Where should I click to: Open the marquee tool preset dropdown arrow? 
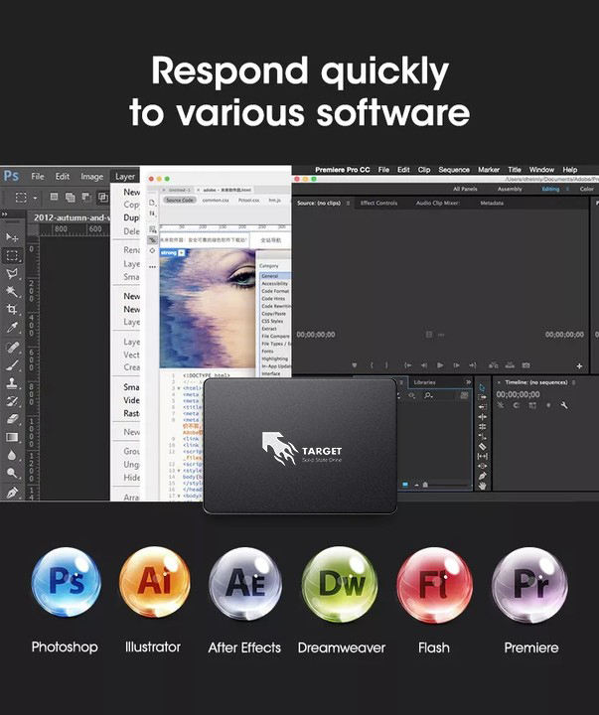pos(33,198)
